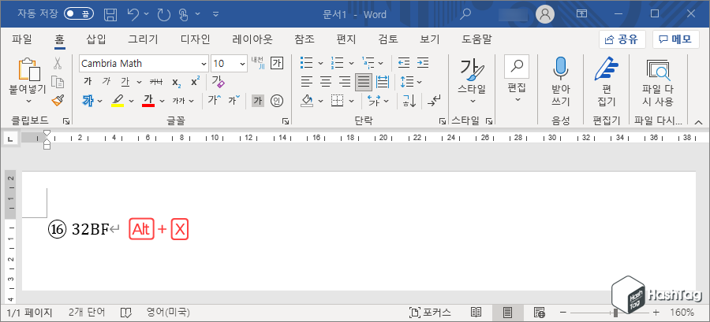The width and height of the screenshot is (710, 322).
Task: Open the Editor (편집기) pen icon
Action: click(606, 68)
